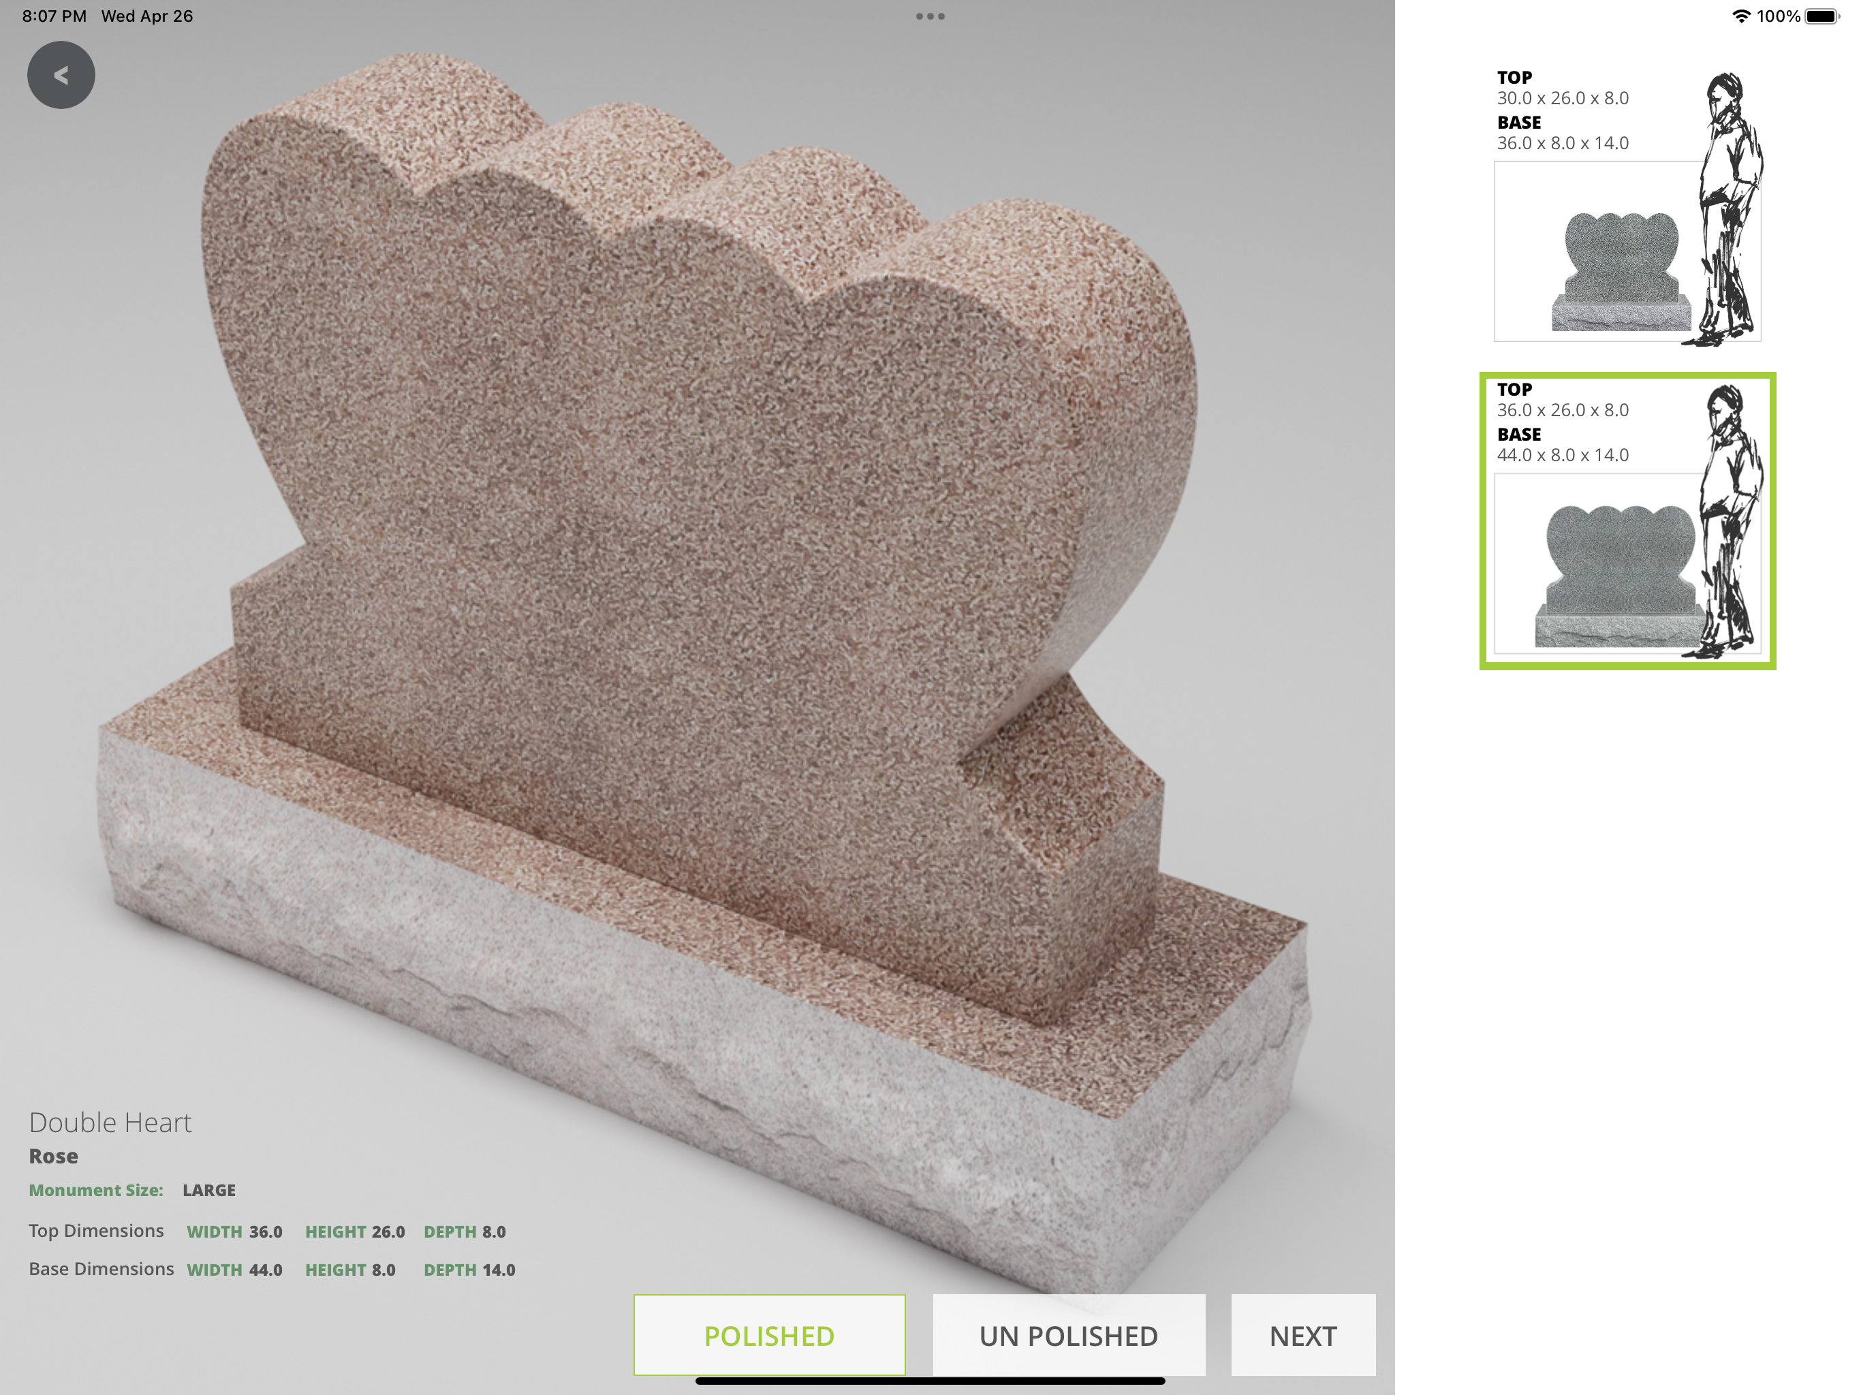Tap the Wi-Fi status icon

[1740, 16]
